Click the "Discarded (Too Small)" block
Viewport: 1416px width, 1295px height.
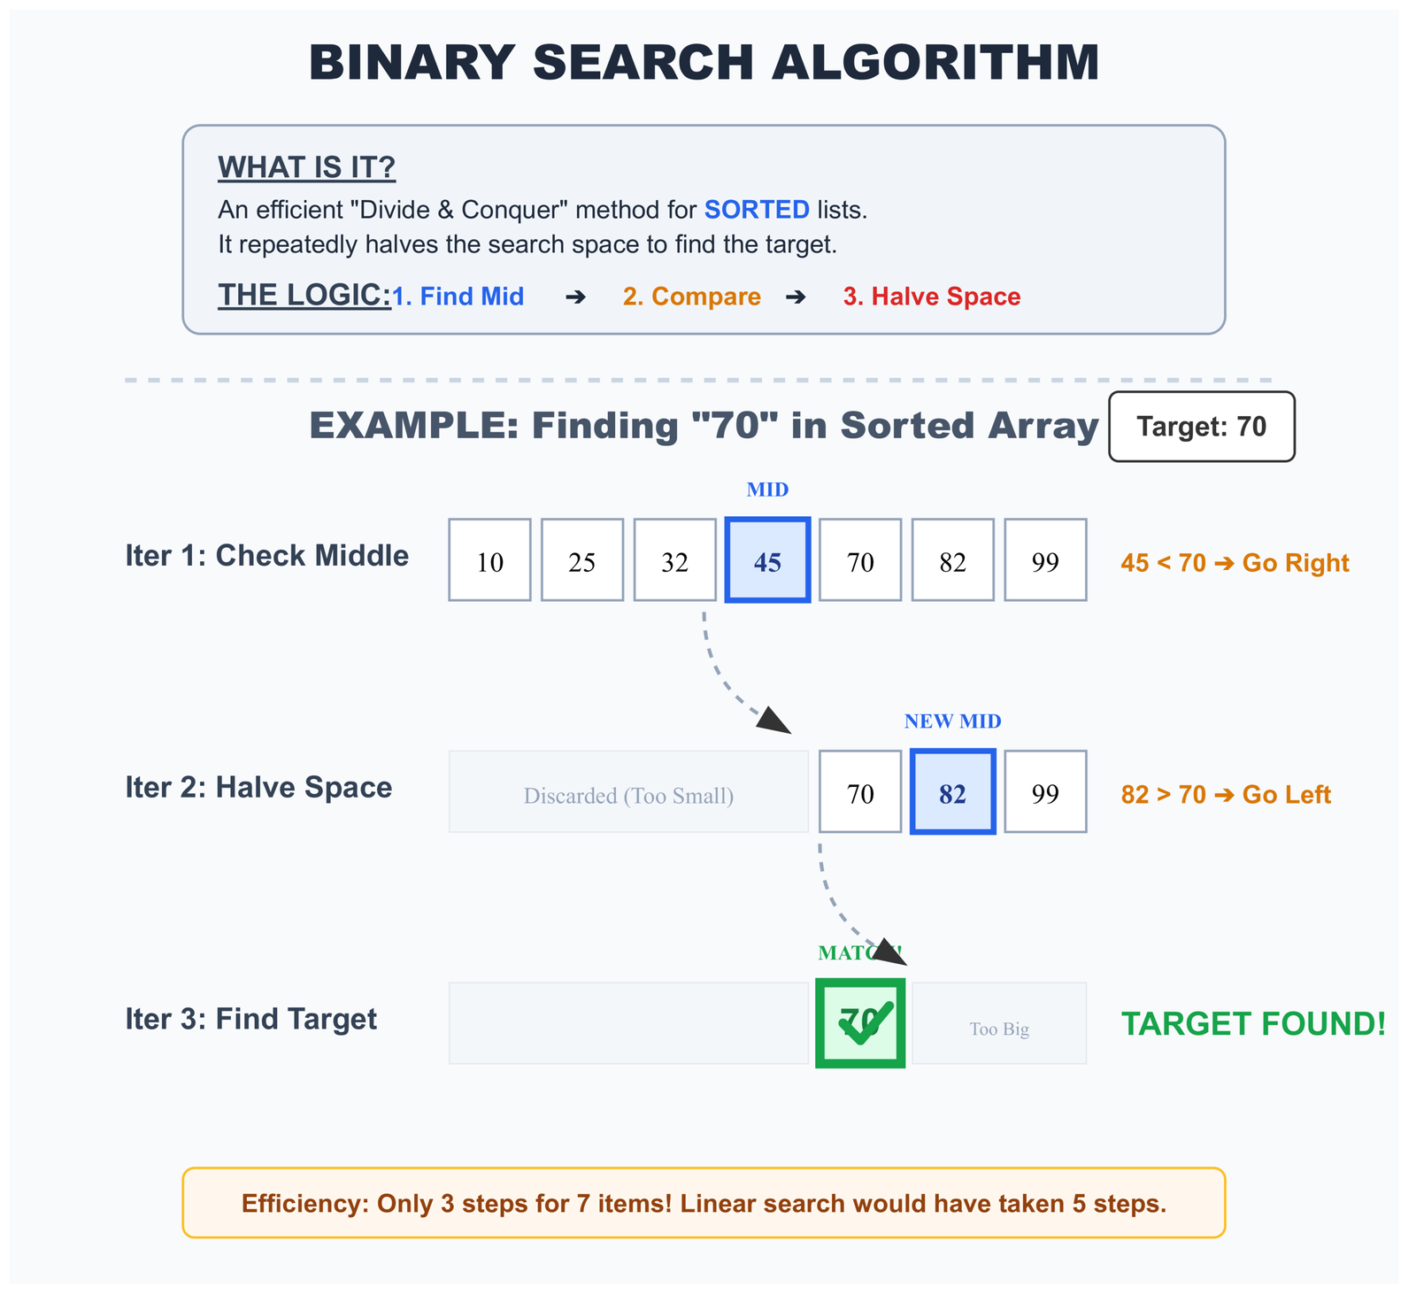628,792
